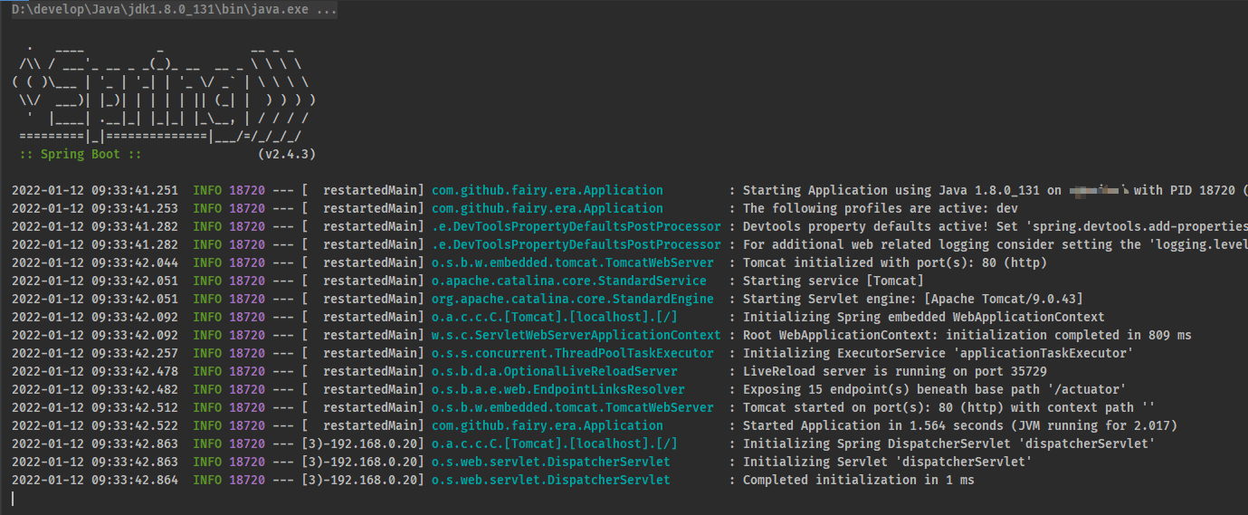
Task: Click the 'Starting Application using Java 1.8.0_131' message
Action: coord(995,190)
